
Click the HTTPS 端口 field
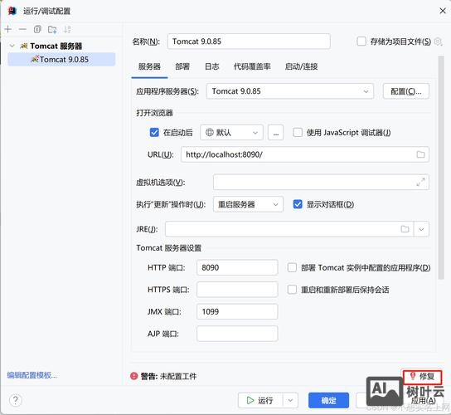coord(237,290)
